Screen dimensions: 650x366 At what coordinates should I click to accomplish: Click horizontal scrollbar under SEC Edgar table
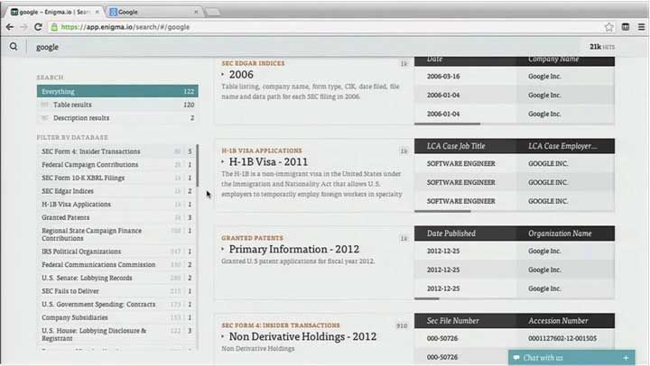click(x=447, y=124)
